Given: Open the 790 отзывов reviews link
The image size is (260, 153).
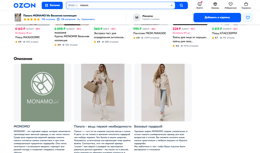Looking at the screenshot, I should tap(48, 19).
